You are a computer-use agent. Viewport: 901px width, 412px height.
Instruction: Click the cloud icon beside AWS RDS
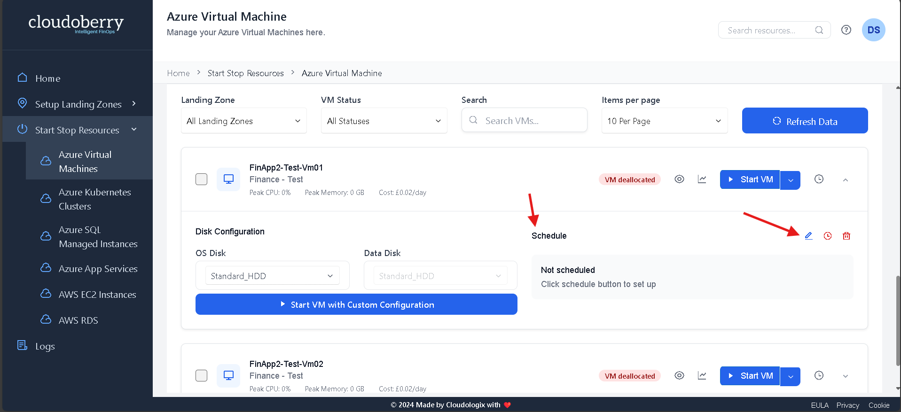(x=46, y=320)
